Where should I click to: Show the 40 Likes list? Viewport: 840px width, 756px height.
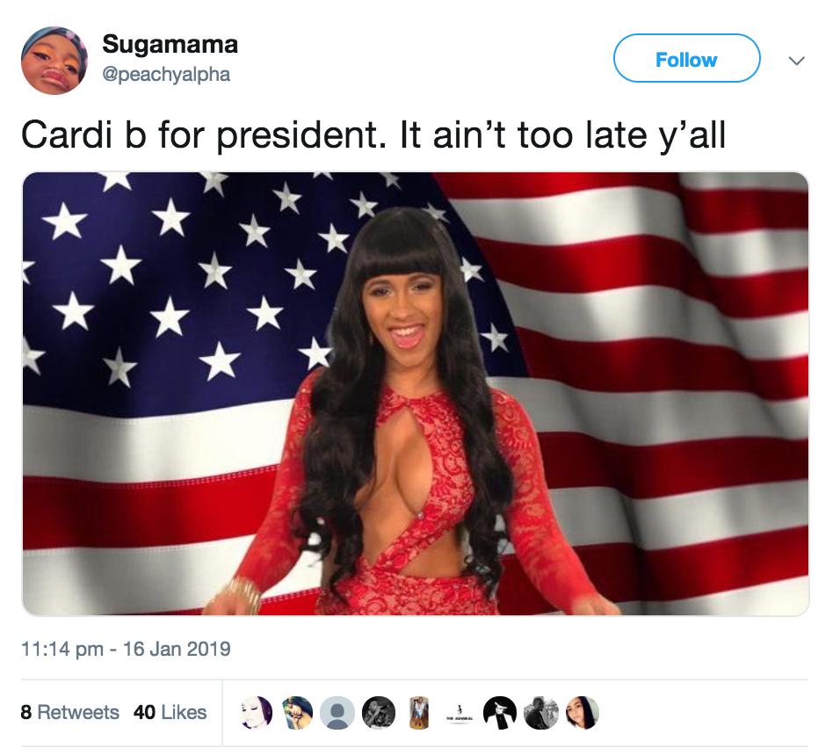[170, 713]
